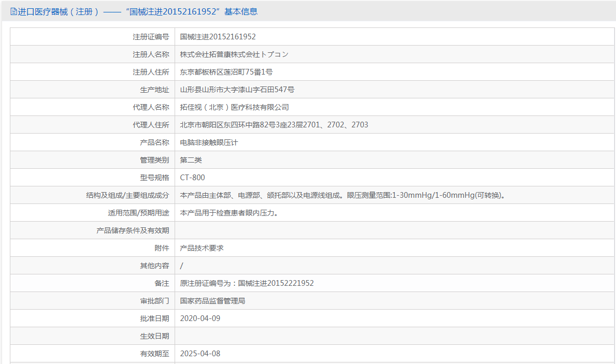Click the title text 进口医疗器械（注册）基本信息
Screen dimensions: 616x364
(137, 12)
